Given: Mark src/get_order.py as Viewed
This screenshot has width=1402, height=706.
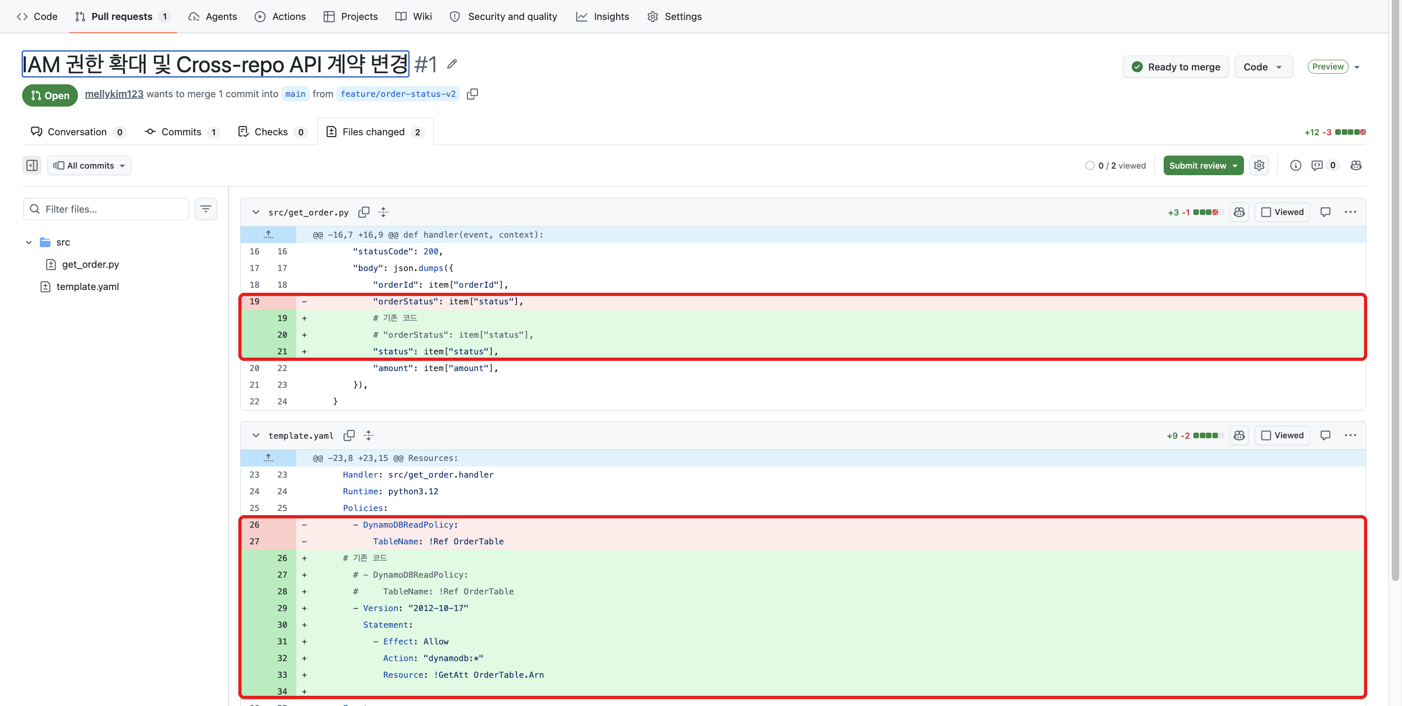Looking at the screenshot, I should [x=1282, y=212].
